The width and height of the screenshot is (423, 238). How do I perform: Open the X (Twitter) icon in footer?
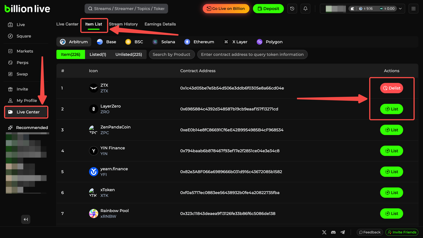pyautogui.click(x=324, y=232)
